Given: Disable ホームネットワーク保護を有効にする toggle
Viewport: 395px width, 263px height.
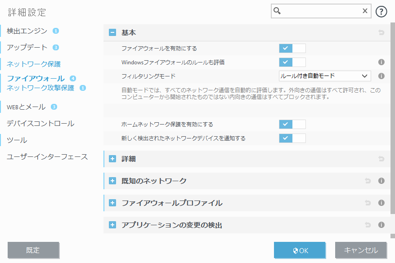Looking at the screenshot, I should (292, 124).
